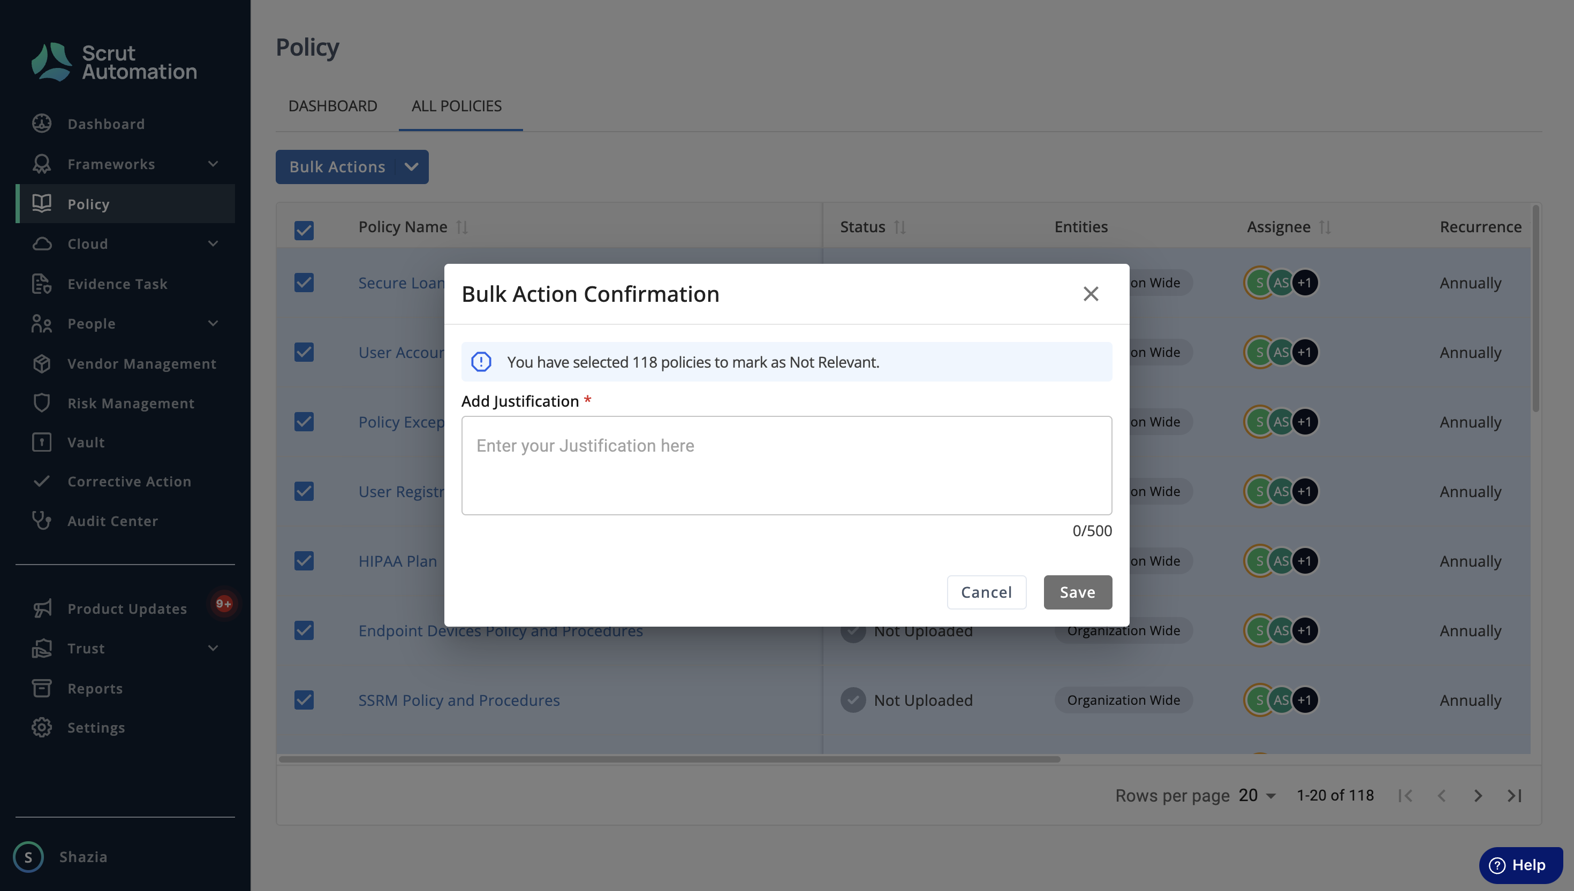Go to next page arrow
This screenshot has width=1574, height=891.
pos(1478,795)
